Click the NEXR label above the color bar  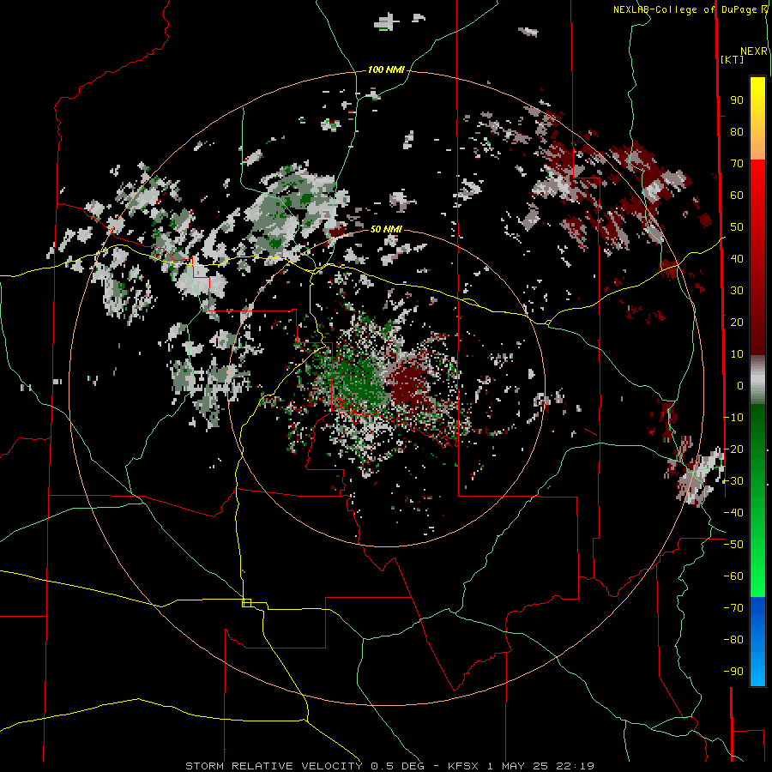coord(754,51)
